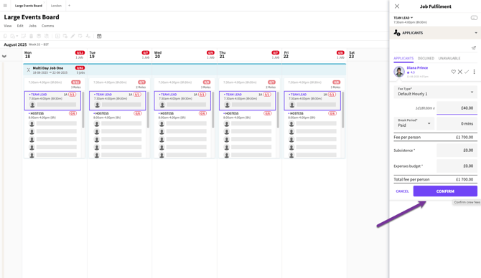
Task: Open the Edit menu
Action: pos(20,26)
